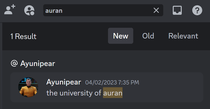Image resolution: width=210 pixels, height=109 pixels.
Task: Select the Relevant sorting tab
Action: coord(183,36)
